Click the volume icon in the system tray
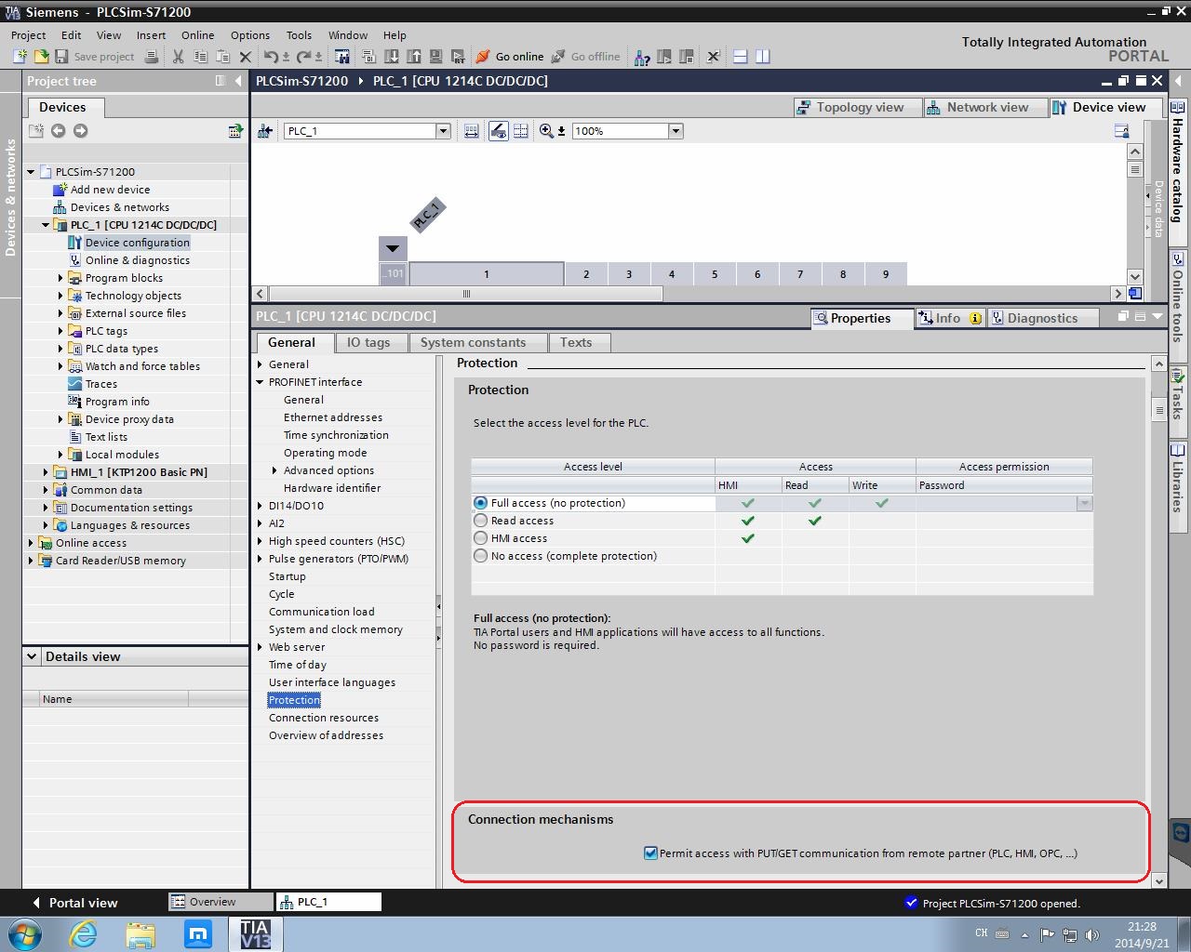Screen dimensions: 1191x952 pos(1092,934)
